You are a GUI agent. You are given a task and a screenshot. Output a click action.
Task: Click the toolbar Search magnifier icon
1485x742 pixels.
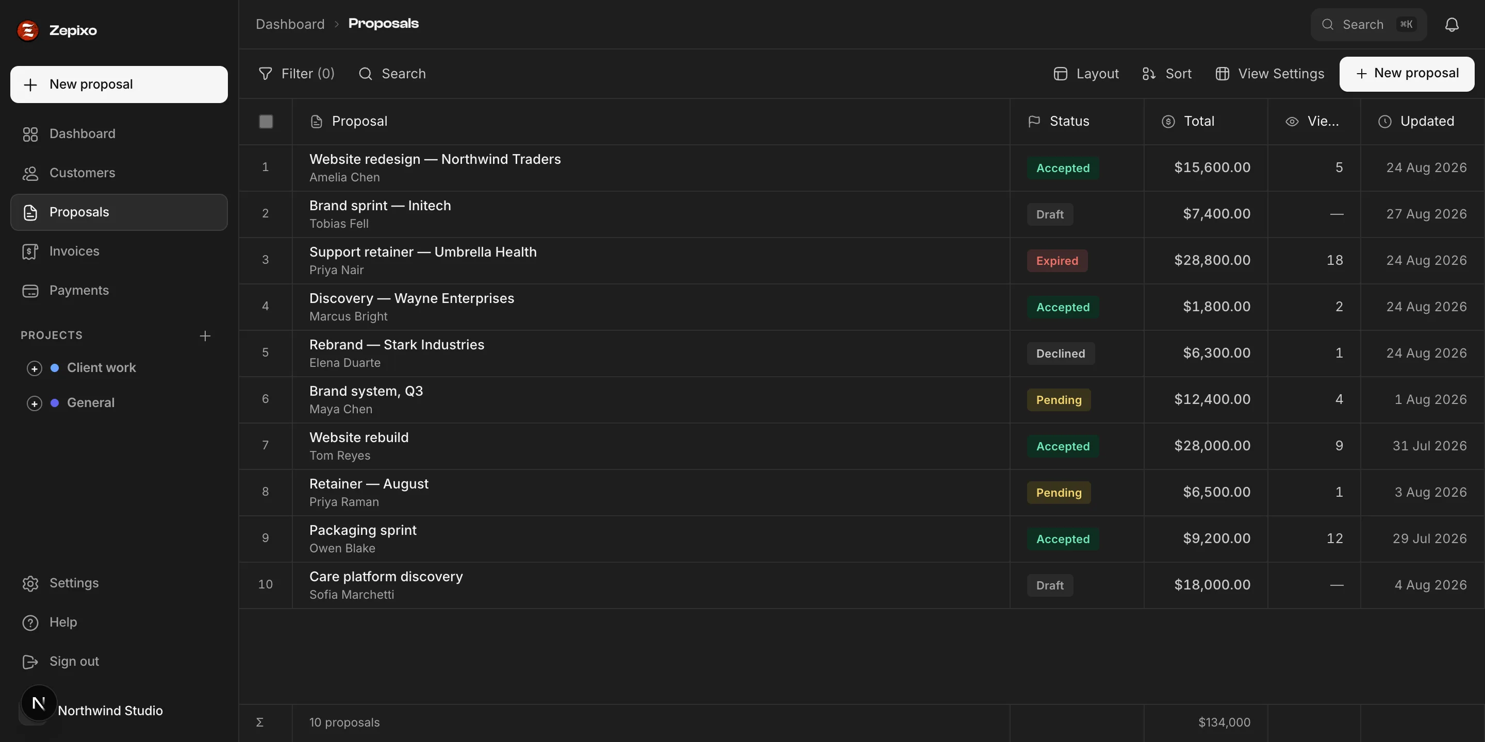[x=366, y=74]
